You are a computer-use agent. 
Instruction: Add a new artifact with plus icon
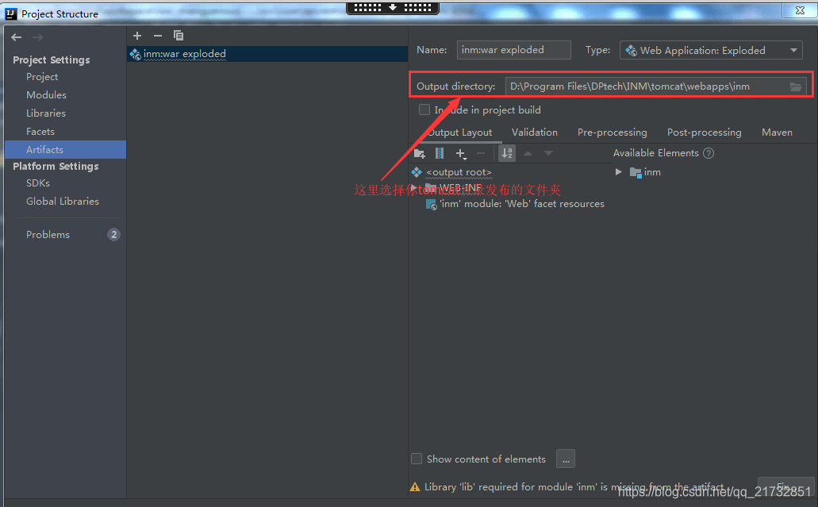point(137,36)
